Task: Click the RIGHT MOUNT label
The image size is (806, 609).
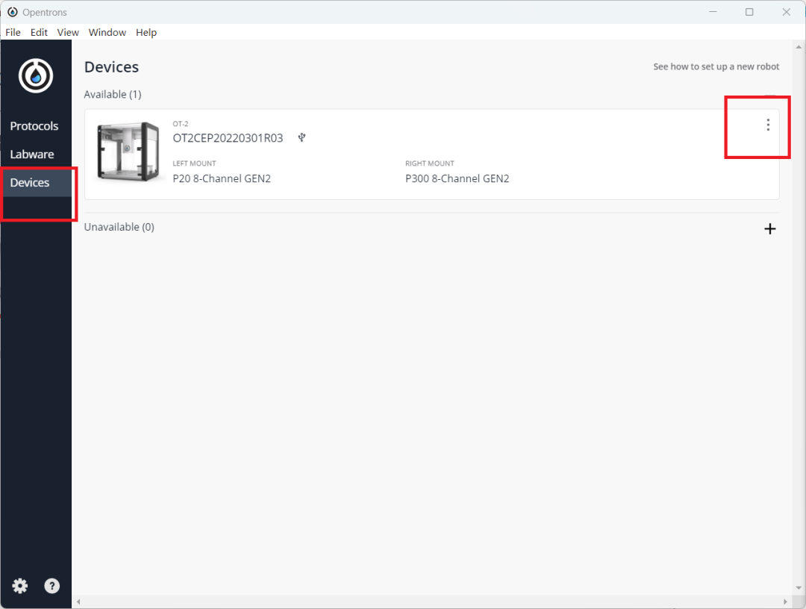Action: [430, 163]
